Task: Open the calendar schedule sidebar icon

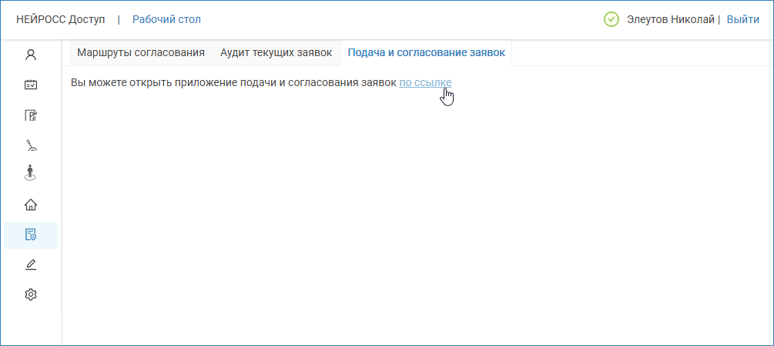Action: (31, 85)
